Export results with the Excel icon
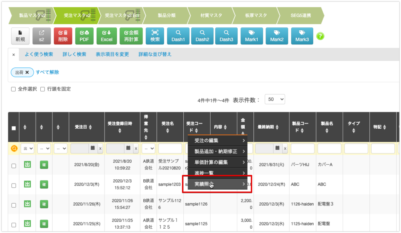The height and width of the screenshot is (233, 401). pyautogui.click(x=107, y=36)
